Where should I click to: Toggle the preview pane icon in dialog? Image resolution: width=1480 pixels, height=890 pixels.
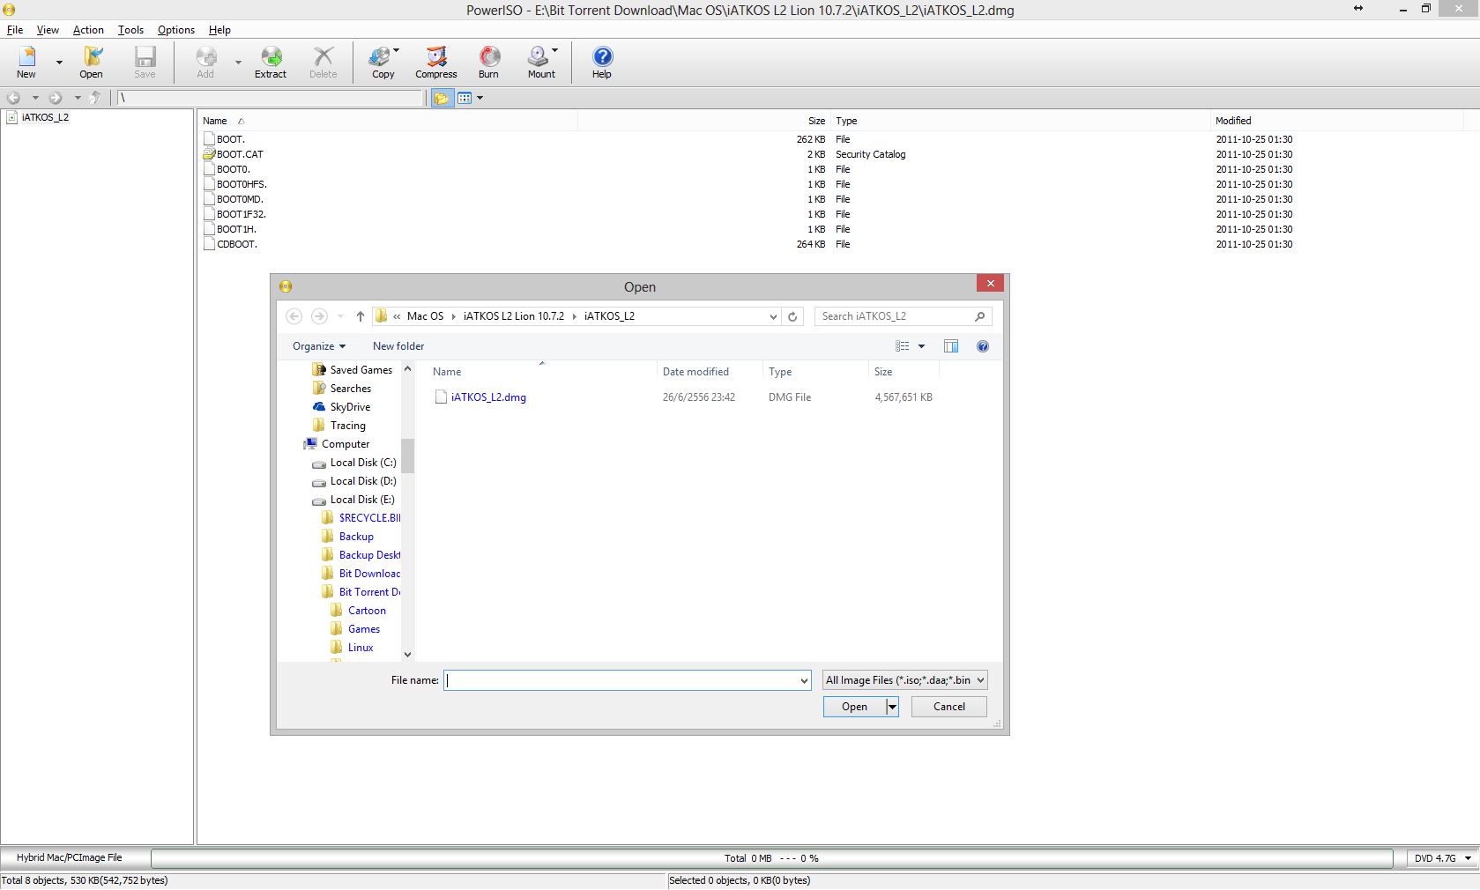pos(951,346)
